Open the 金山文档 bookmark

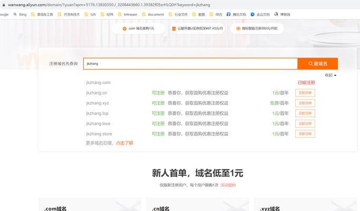260,14
